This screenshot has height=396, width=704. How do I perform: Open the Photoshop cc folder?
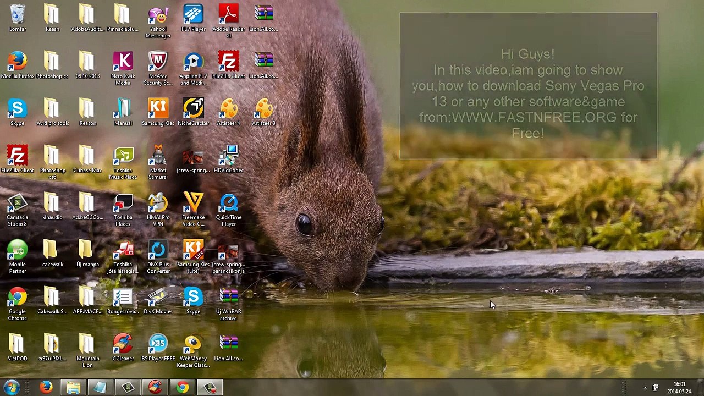coord(52,65)
